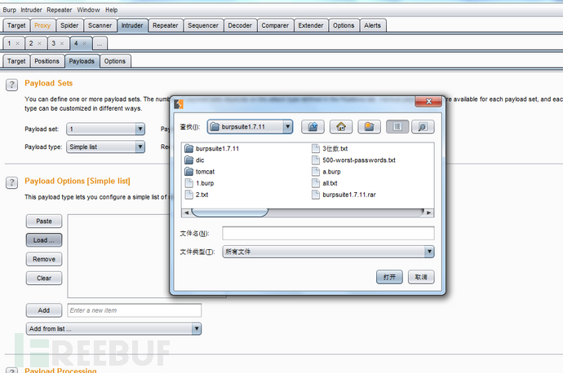
Task: Click the file list horizontal scrollbar thumb
Action: (x=230, y=213)
